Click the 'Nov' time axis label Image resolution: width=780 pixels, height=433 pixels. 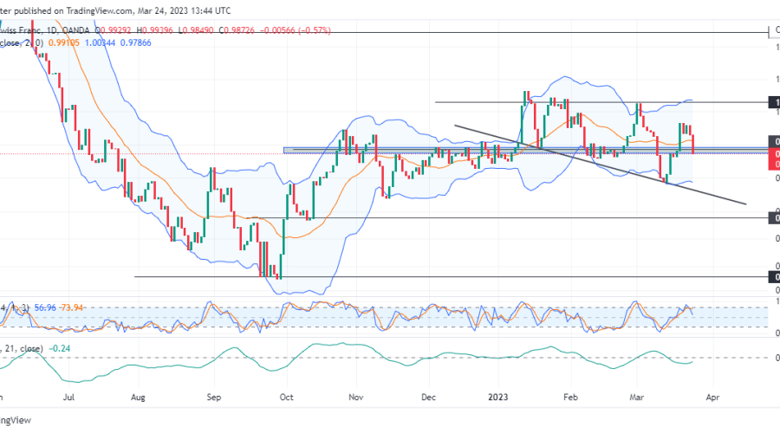pos(356,397)
